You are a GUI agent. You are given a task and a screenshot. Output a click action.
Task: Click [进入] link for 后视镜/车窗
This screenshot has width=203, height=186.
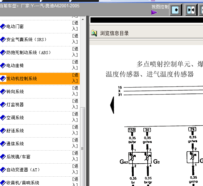pyautogui.click(x=75, y=156)
